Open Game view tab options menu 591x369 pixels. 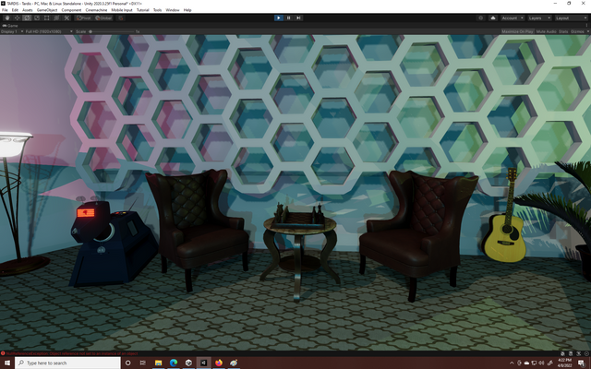click(587, 26)
